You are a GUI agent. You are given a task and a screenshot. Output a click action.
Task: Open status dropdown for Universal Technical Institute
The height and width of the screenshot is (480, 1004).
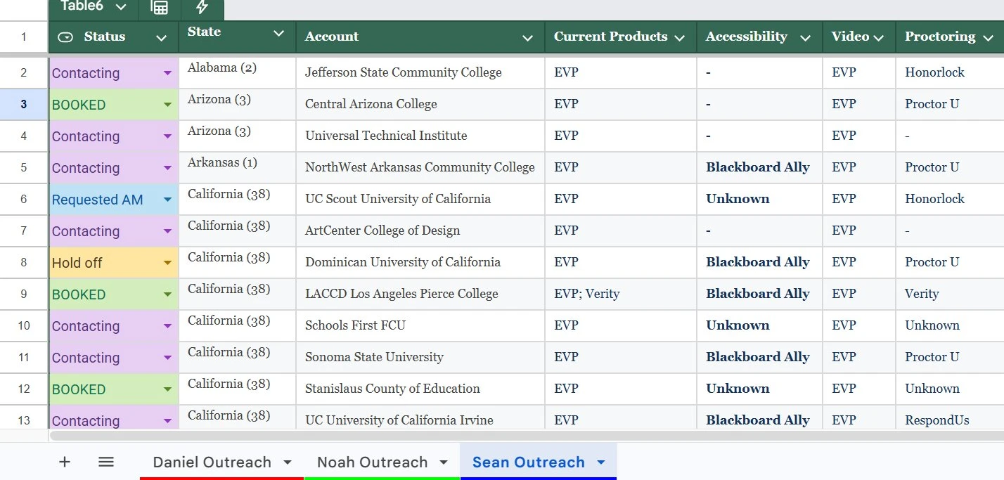point(167,136)
